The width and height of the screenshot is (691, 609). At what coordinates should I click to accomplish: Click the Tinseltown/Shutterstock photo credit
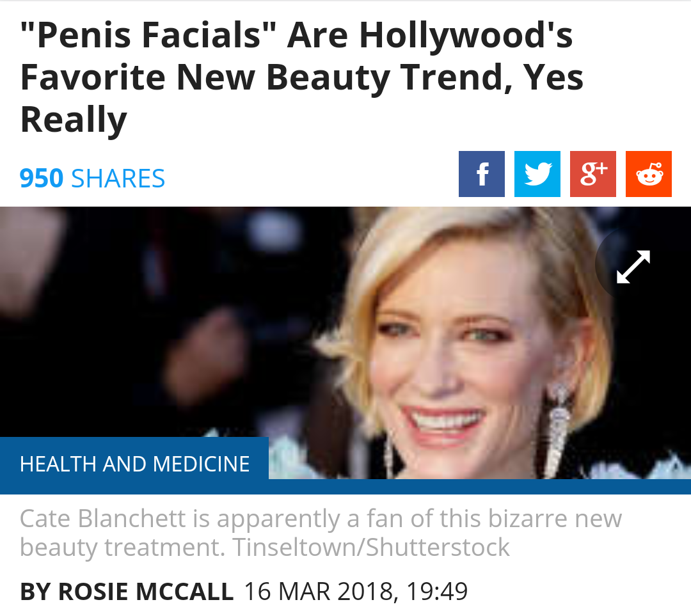(x=371, y=548)
